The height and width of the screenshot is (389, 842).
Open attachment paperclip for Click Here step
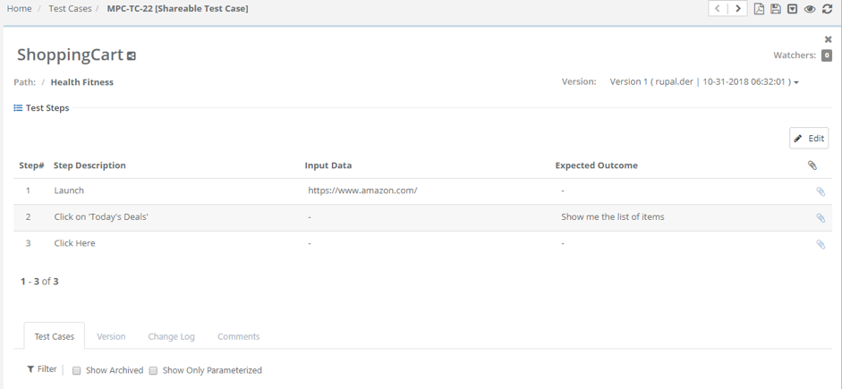pos(821,243)
